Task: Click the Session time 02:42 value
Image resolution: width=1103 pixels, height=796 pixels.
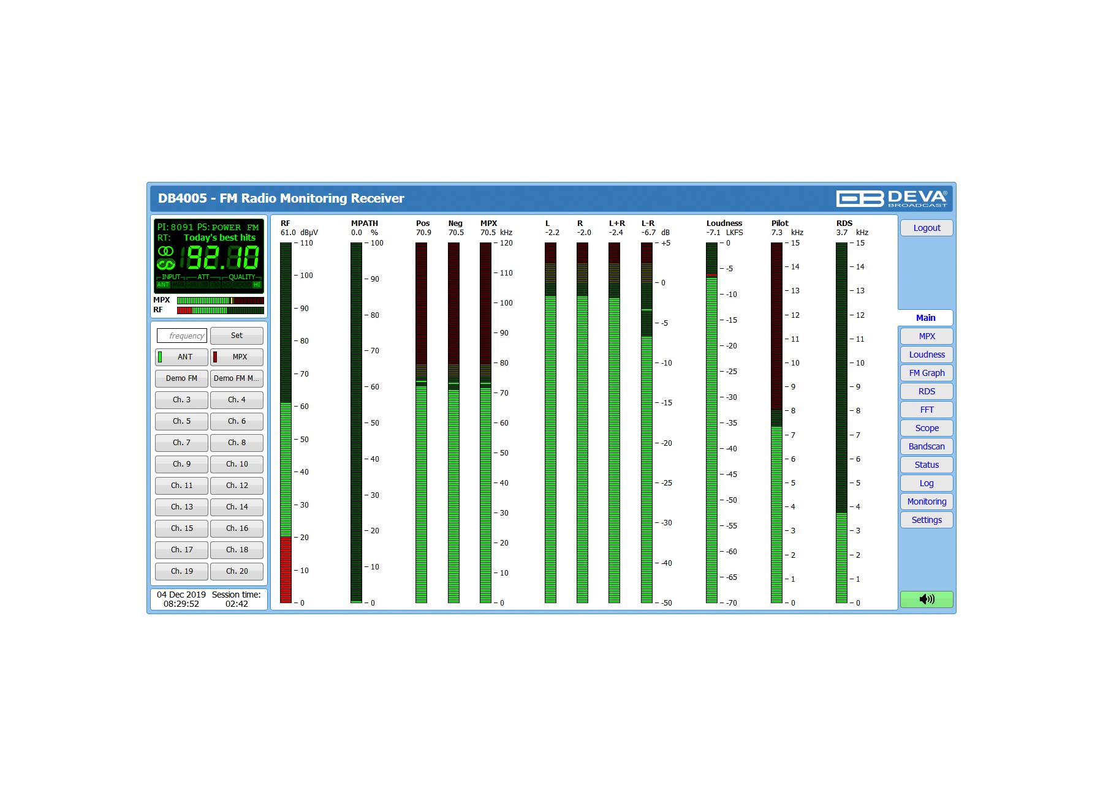Action: (x=237, y=604)
